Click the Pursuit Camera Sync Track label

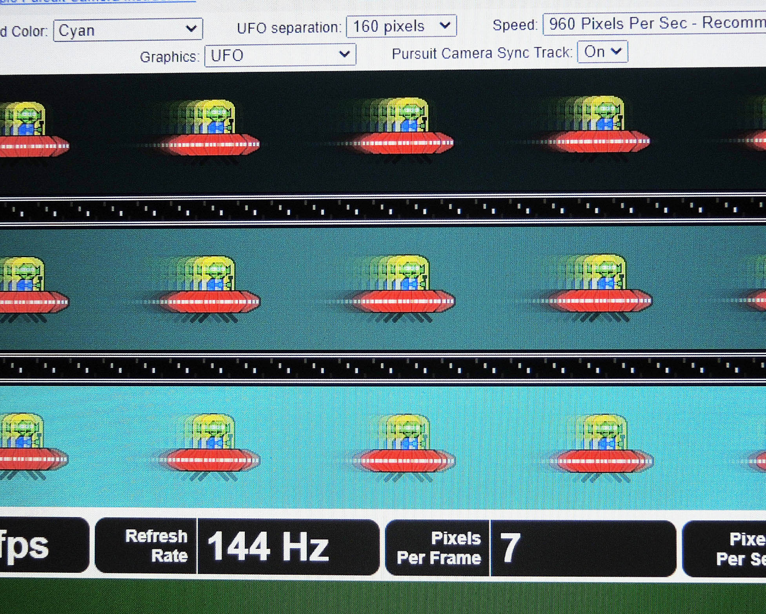point(482,53)
